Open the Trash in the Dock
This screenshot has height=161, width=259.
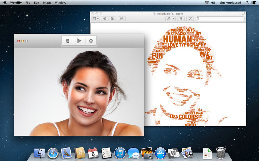pos(221,153)
